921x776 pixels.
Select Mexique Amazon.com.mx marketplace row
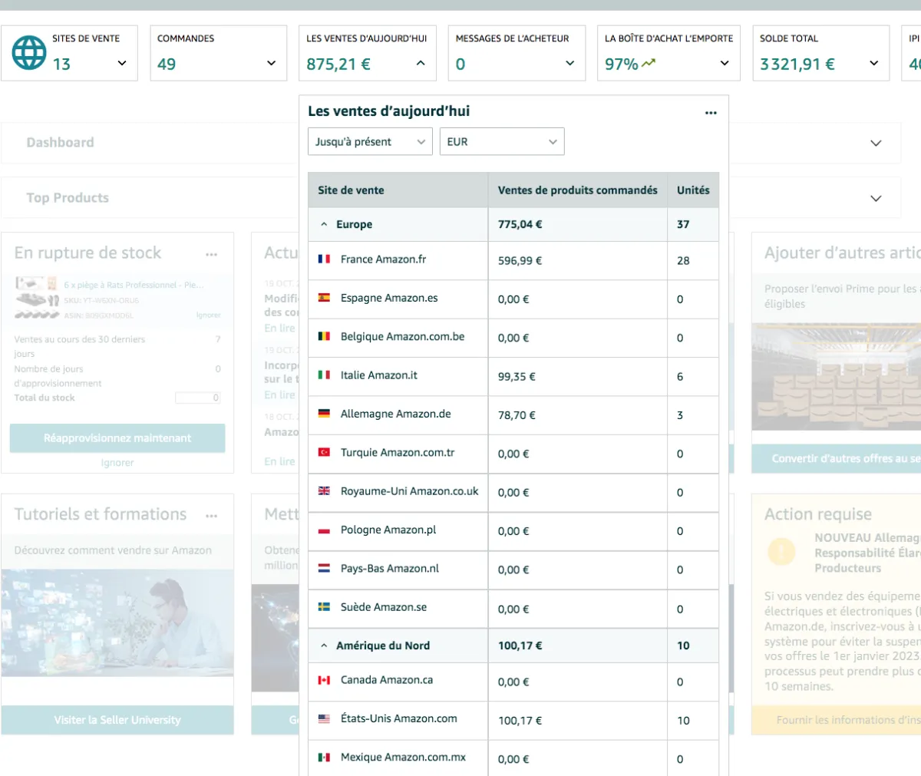[513, 758]
